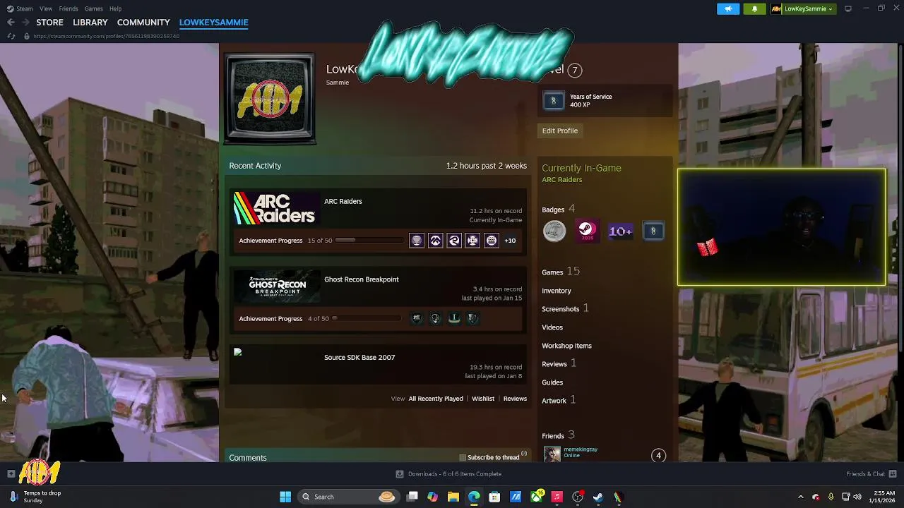This screenshot has width=904, height=508.
Task: Open the Guides sidebar link
Action: click(x=552, y=382)
